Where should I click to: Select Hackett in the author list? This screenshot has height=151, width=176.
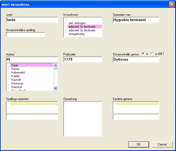[x=16, y=80]
